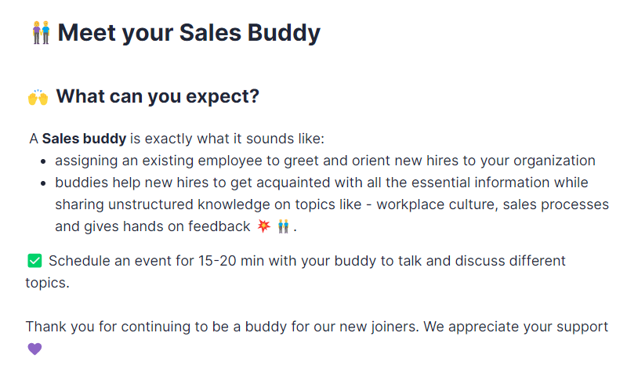Image resolution: width=638 pixels, height=369 pixels.
Task: Click the green check mark emoji
Action: (34, 261)
